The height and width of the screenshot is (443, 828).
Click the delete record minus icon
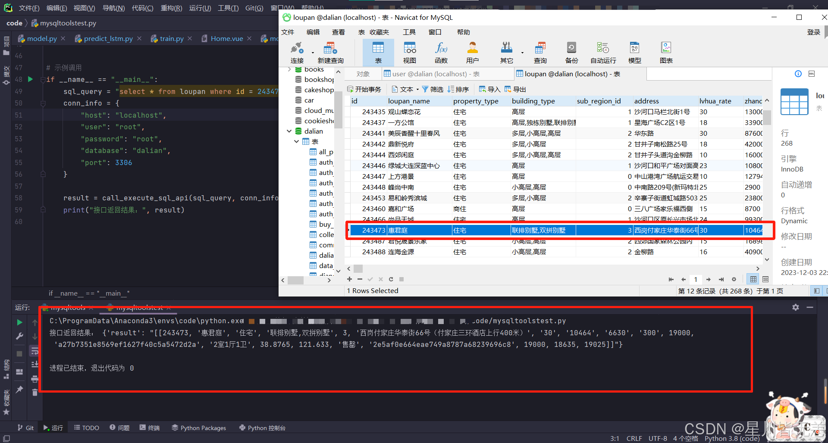360,279
